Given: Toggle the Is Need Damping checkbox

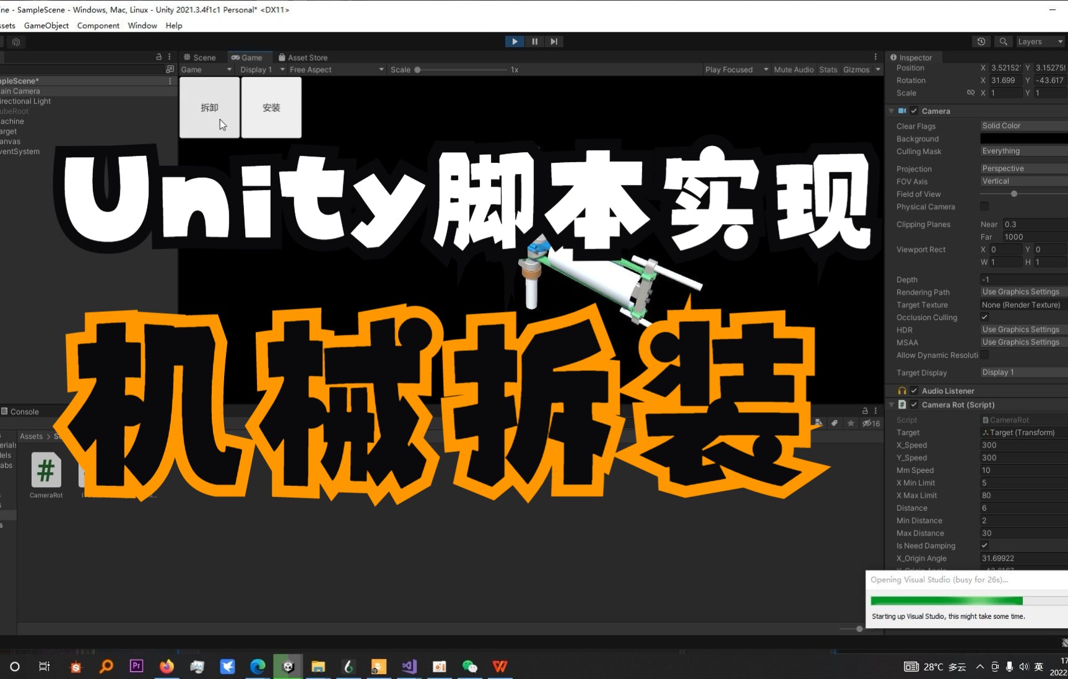Looking at the screenshot, I should click(x=984, y=545).
